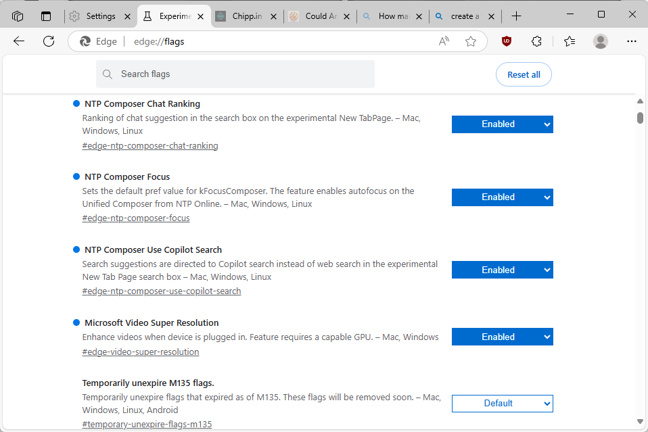Screen dimensions: 648x432
Task: Follow the edge-video-super-resolution flag link
Action: point(140,352)
